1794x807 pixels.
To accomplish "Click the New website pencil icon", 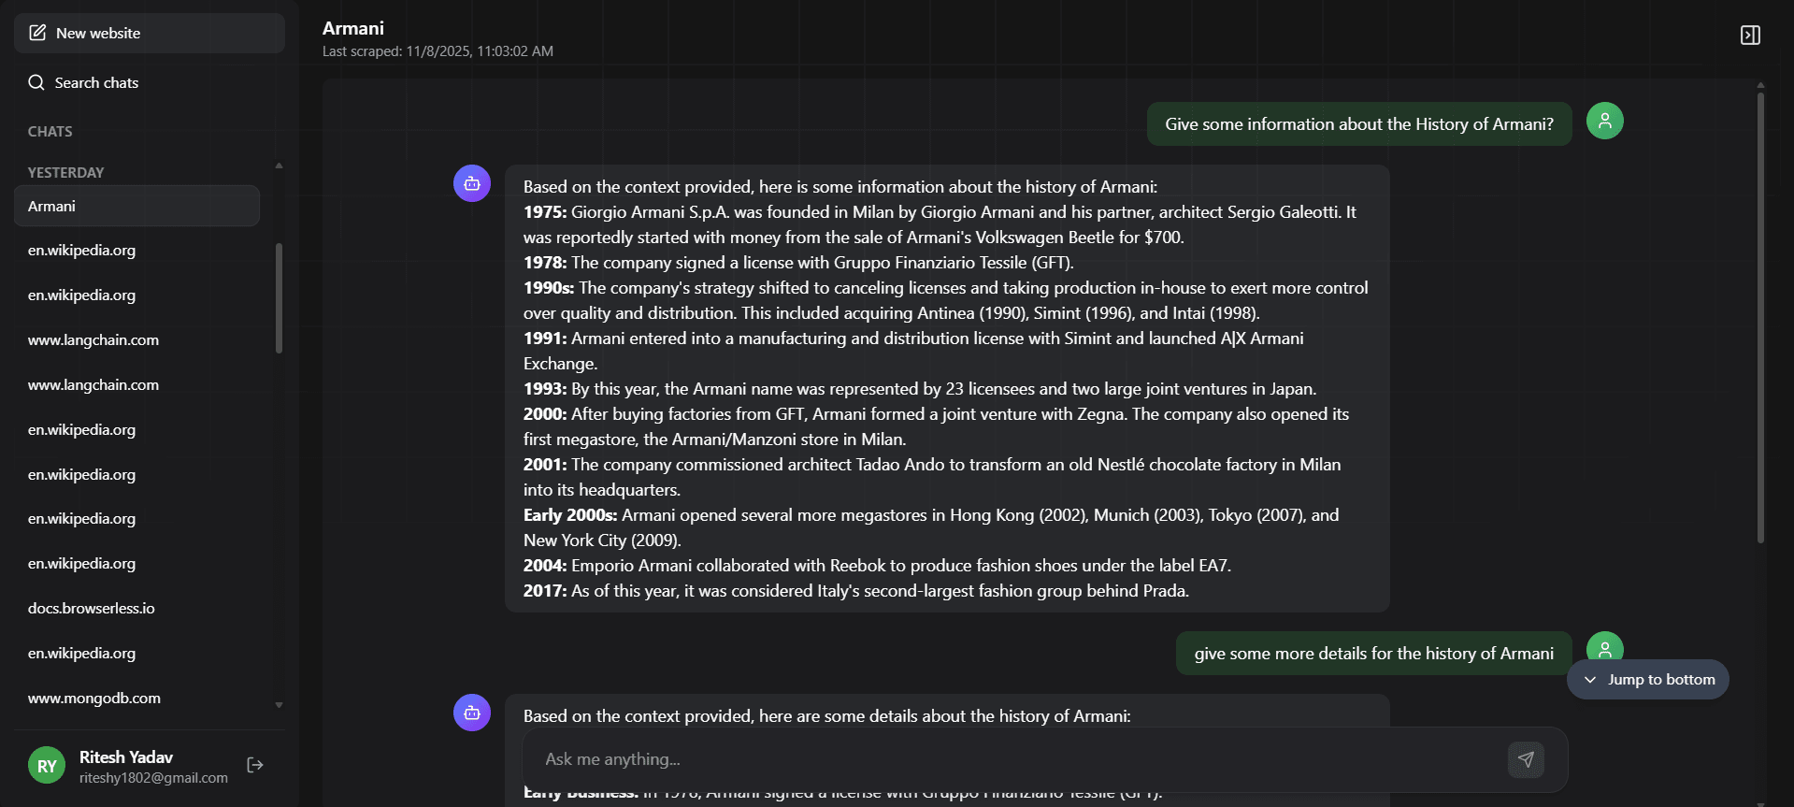I will click(x=37, y=33).
